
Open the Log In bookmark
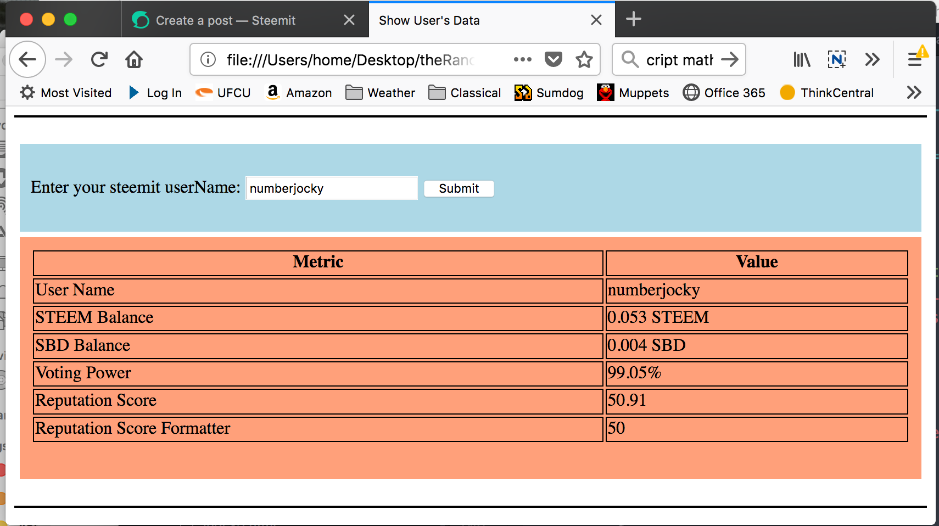(155, 93)
